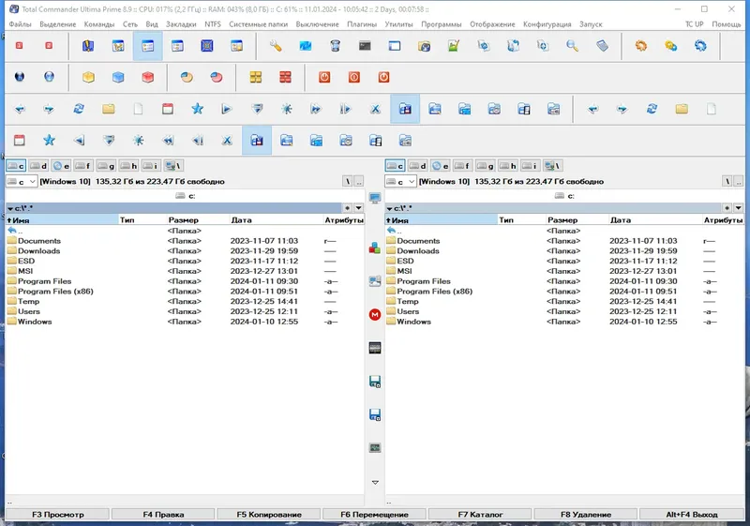Launch the command prompt terminal icon

coord(365,46)
